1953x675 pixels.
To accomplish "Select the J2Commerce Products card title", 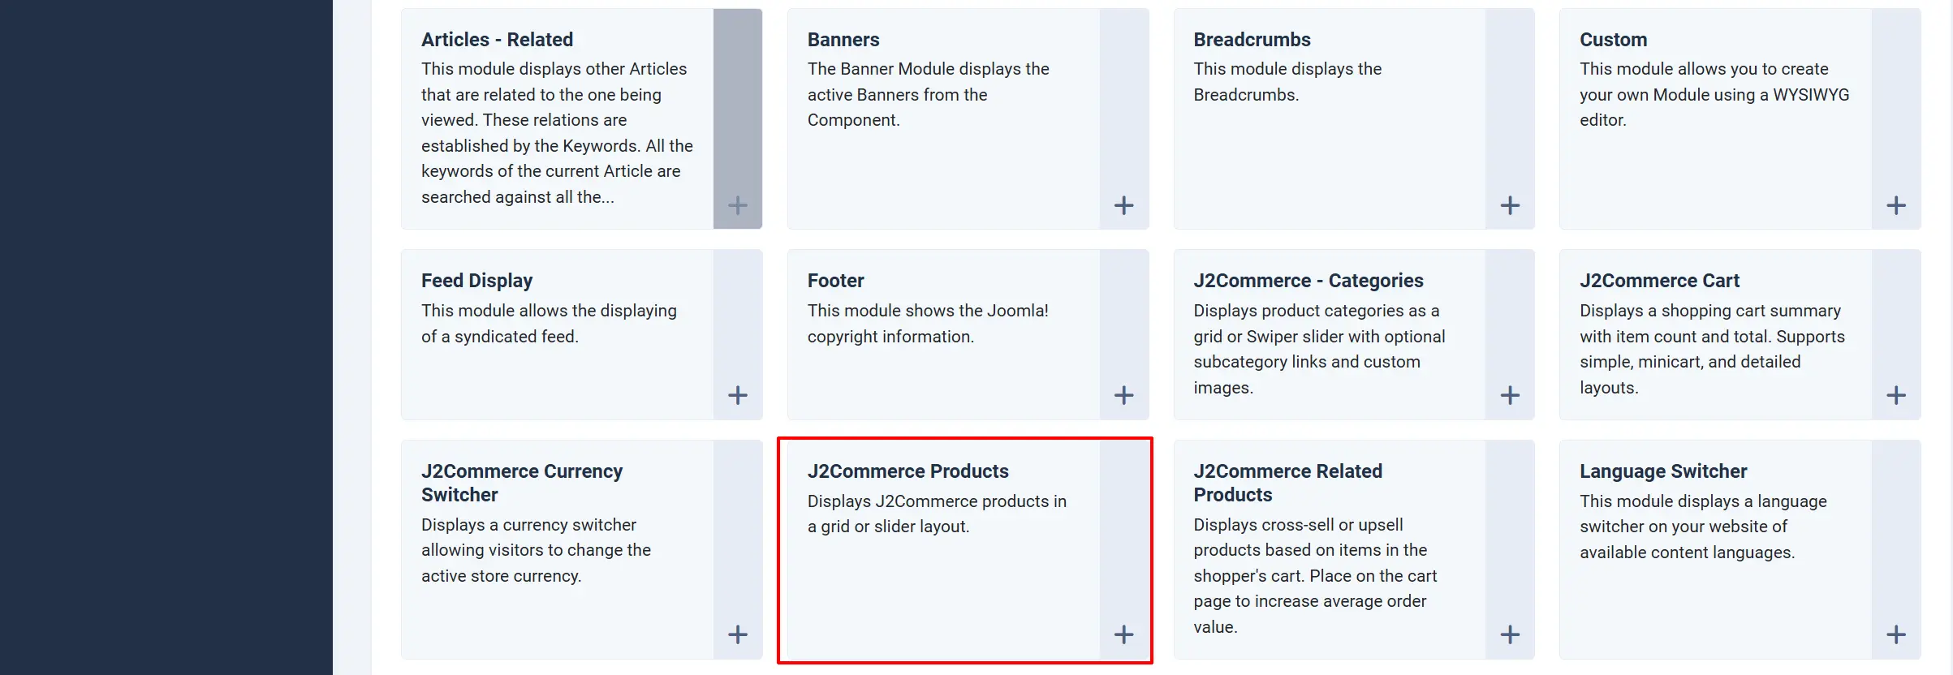I will tap(908, 471).
